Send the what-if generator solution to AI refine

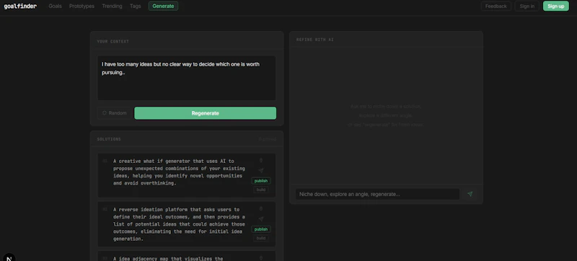coord(261,171)
